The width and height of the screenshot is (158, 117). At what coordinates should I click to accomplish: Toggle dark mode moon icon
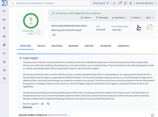click(131, 3)
